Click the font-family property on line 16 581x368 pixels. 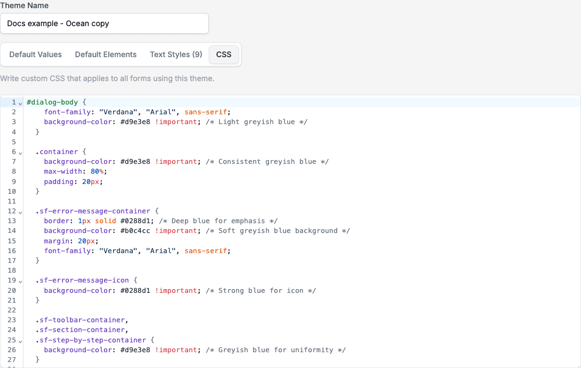tap(67, 251)
